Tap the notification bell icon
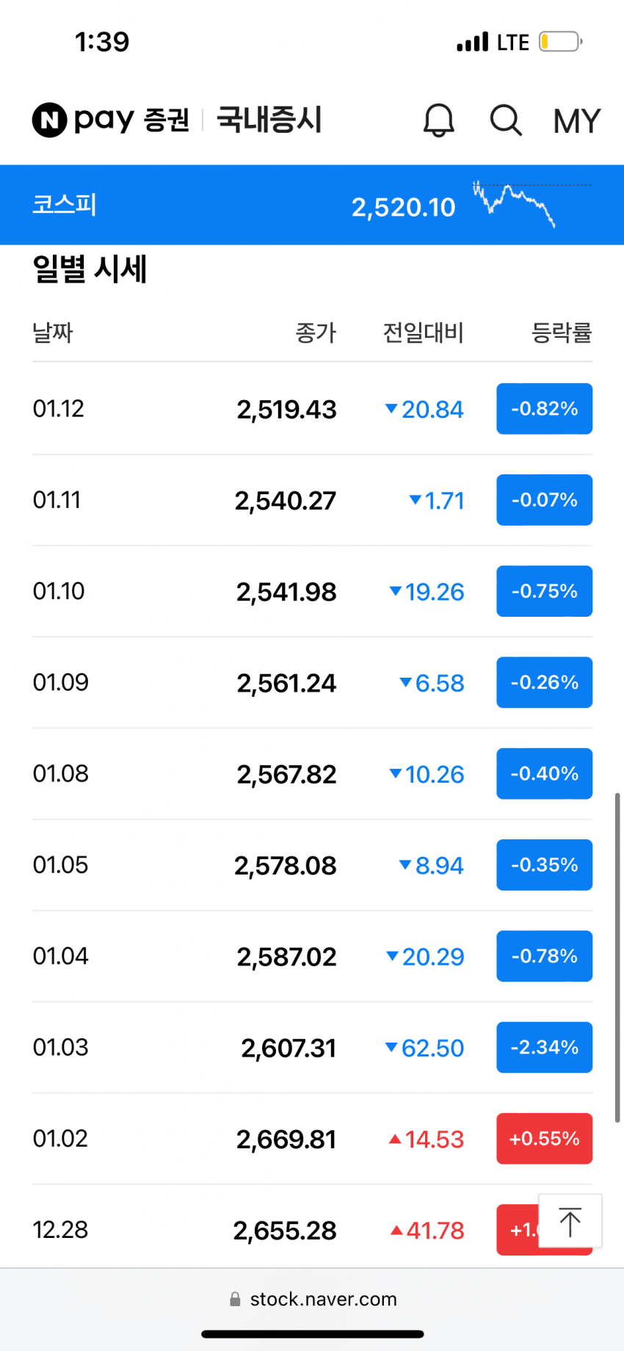 click(x=439, y=120)
